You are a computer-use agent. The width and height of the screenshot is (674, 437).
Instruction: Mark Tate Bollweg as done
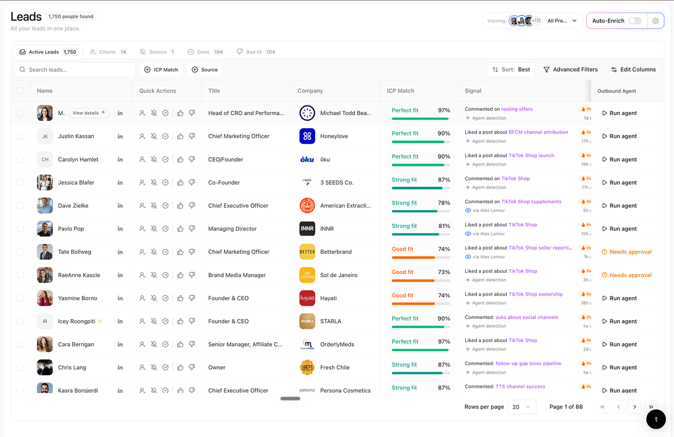[x=166, y=252]
